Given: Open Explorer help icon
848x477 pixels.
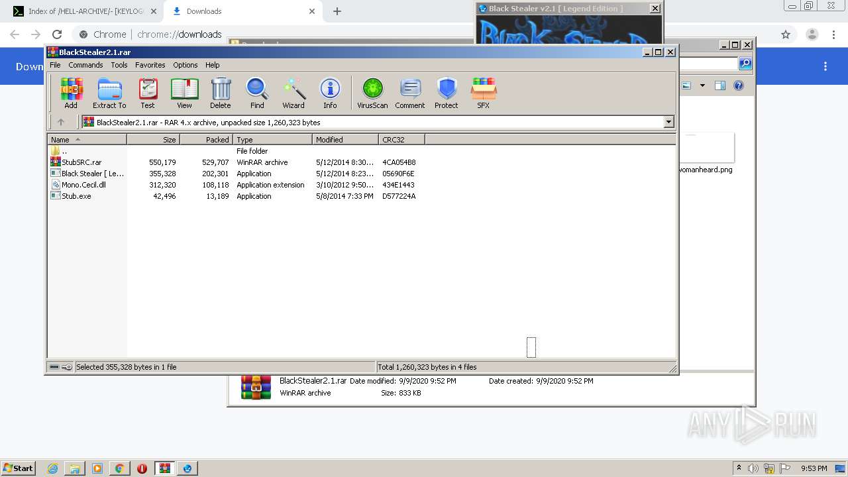Looking at the screenshot, I should coord(739,85).
